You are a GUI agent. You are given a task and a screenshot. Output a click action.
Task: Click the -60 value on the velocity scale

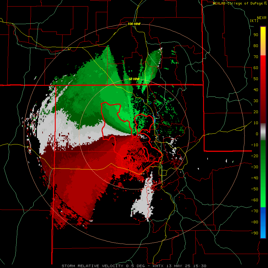point(255,200)
